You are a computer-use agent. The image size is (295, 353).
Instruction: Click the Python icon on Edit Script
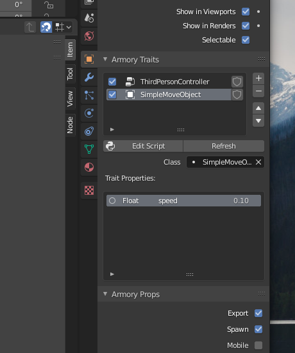tap(110, 146)
